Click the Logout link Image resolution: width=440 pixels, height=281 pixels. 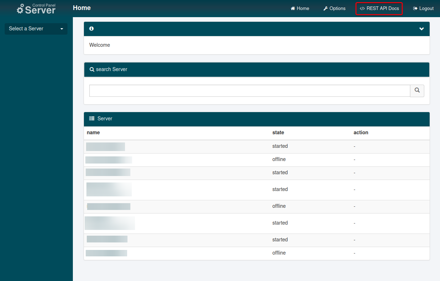pyautogui.click(x=426, y=9)
